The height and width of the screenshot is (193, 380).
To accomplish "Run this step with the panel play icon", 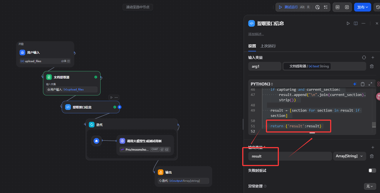I will point(348,24).
